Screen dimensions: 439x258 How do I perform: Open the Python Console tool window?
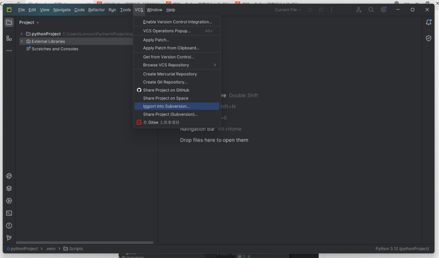click(x=9, y=176)
